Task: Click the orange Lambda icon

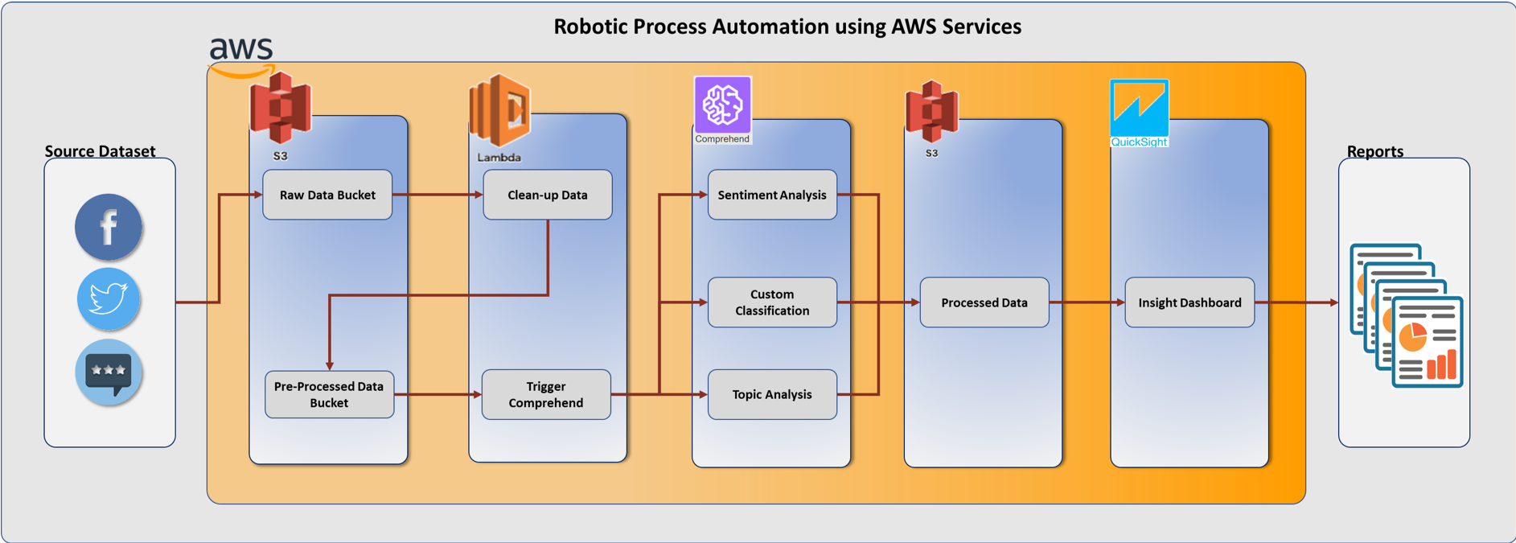Action: [499, 111]
